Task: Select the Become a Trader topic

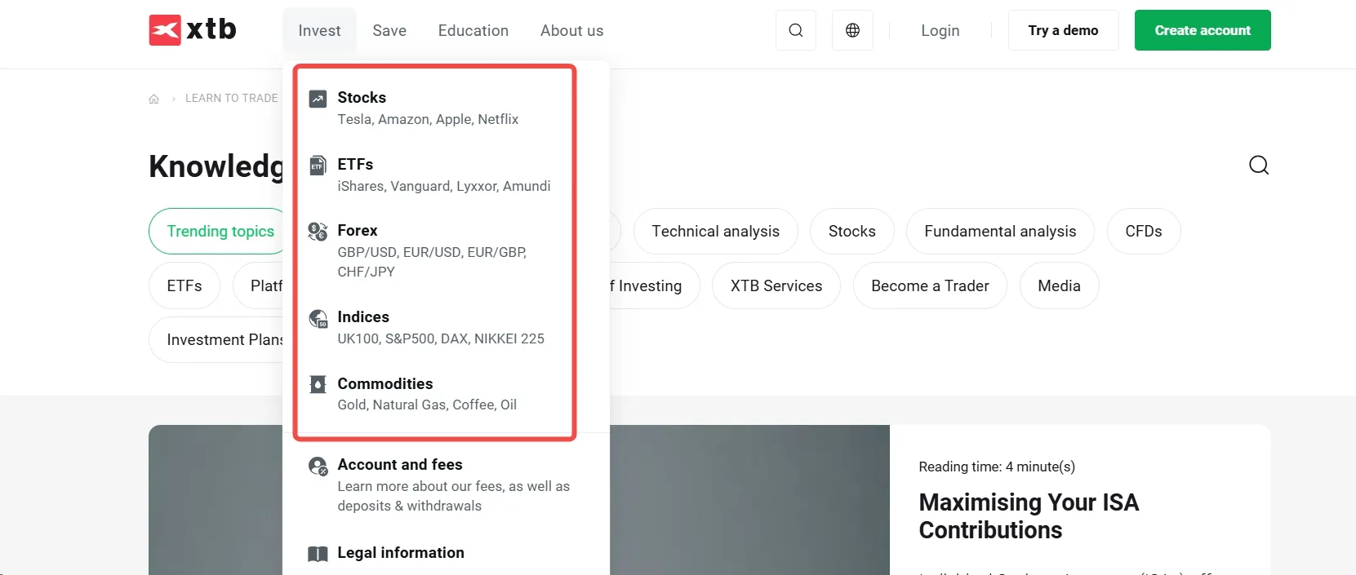Action: click(930, 285)
